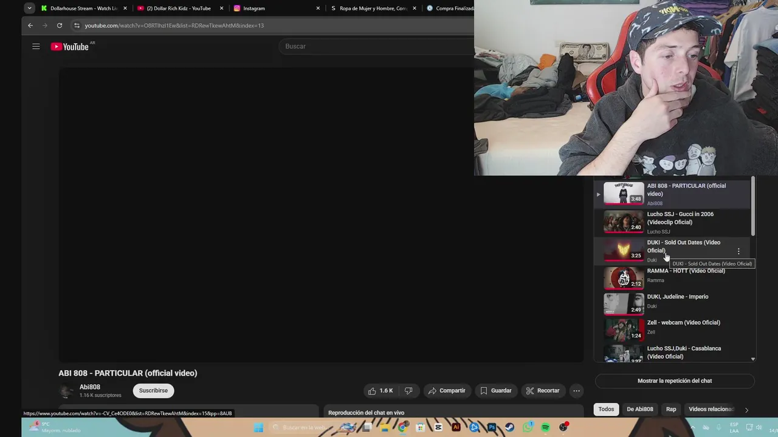Select Zell - webcam (Video Oficial) title

click(x=683, y=323)
